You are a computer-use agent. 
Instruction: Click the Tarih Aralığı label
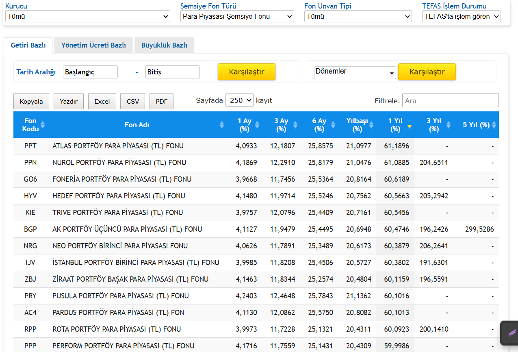pyautogui.click(x=36, y=72)
